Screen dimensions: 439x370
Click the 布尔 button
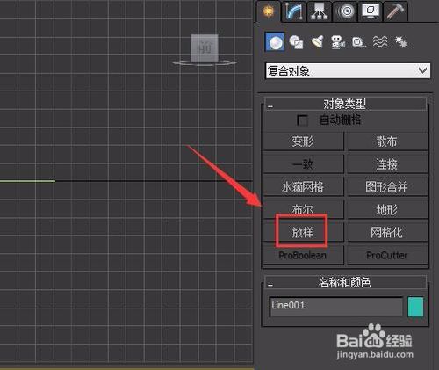point(303,209)
